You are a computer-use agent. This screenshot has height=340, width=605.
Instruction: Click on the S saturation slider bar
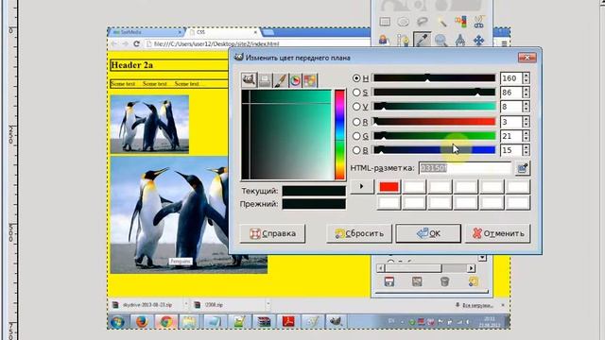pos(435,93)
